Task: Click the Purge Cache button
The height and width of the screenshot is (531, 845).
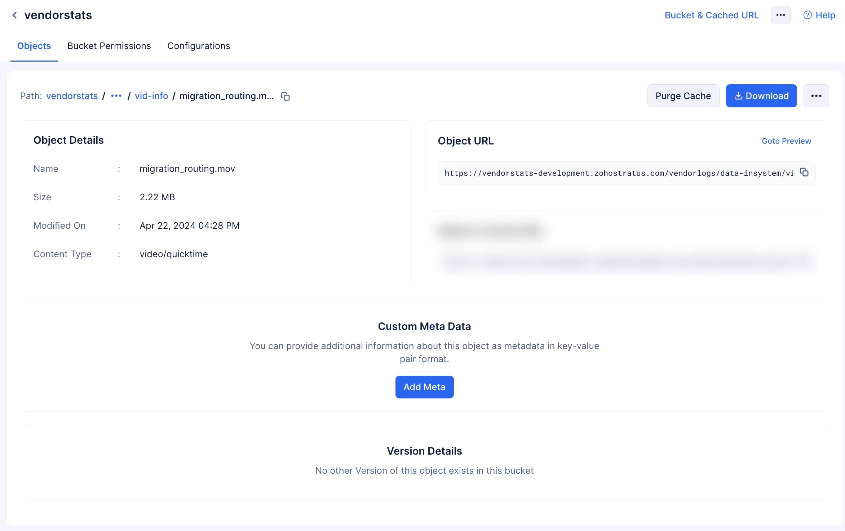Action: (x=683, y=96)
